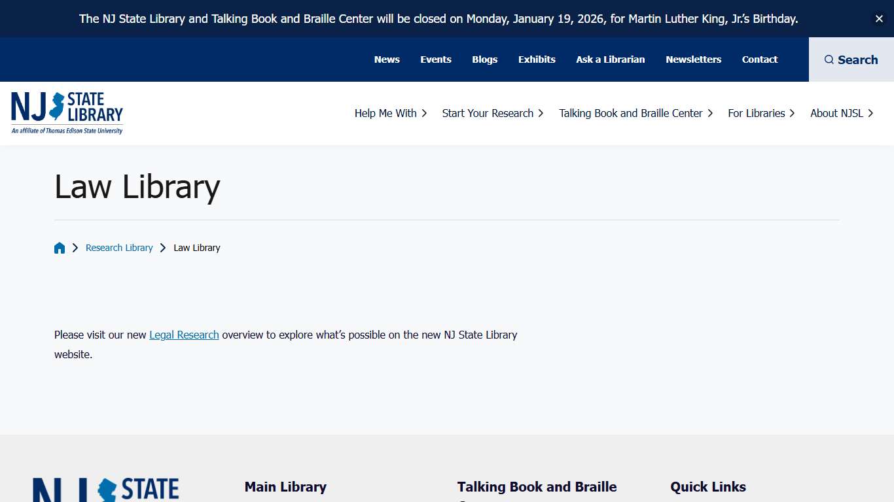
Task: Click the home icon in the breadcrumb
Action: [60, 248]
